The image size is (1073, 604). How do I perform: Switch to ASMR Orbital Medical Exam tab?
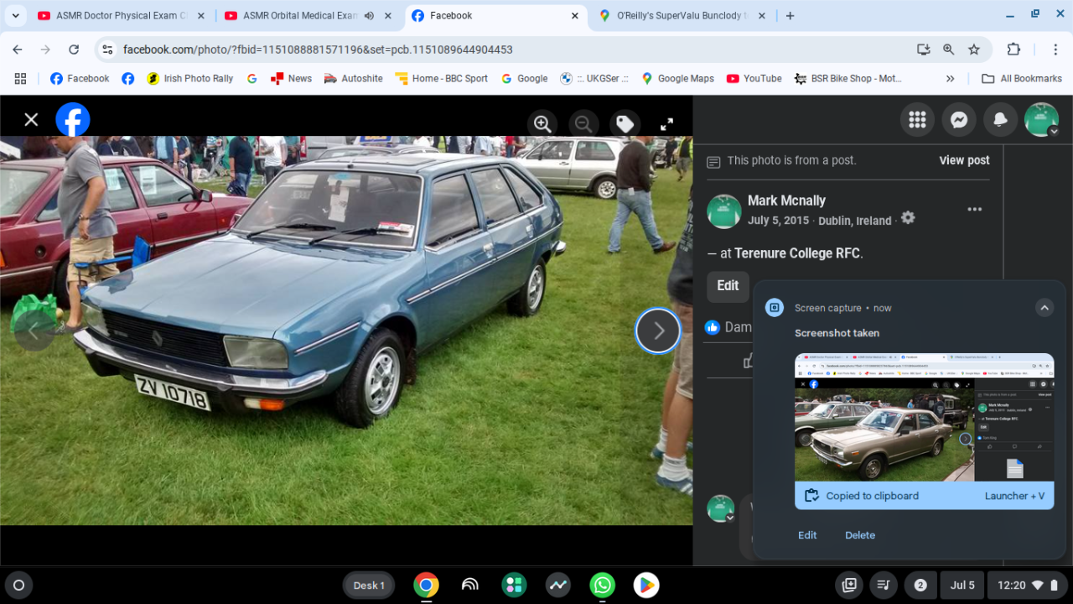click(299, 16)
